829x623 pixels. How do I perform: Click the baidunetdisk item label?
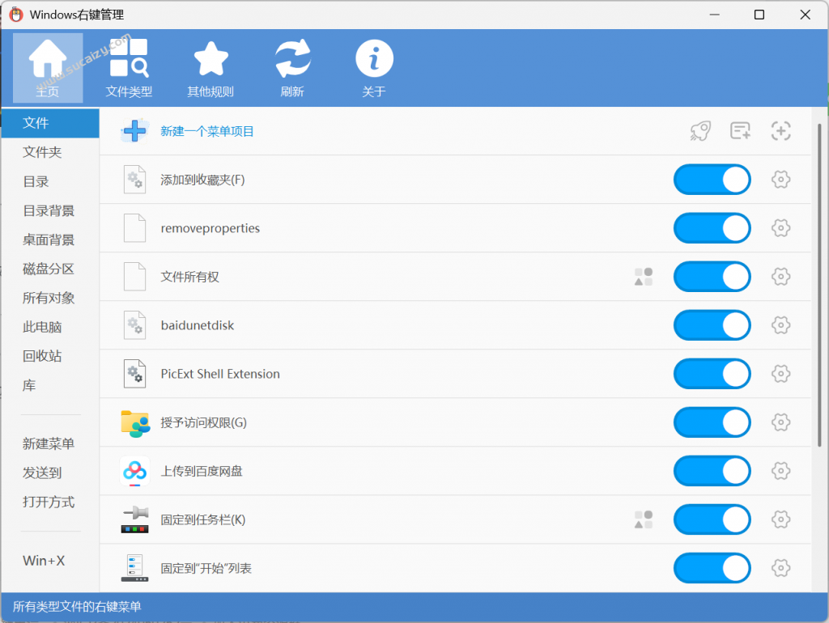198,325
